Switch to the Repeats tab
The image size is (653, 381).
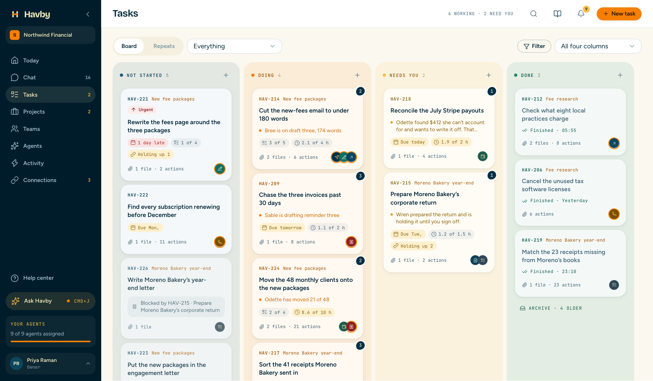[x=164, y=46]
